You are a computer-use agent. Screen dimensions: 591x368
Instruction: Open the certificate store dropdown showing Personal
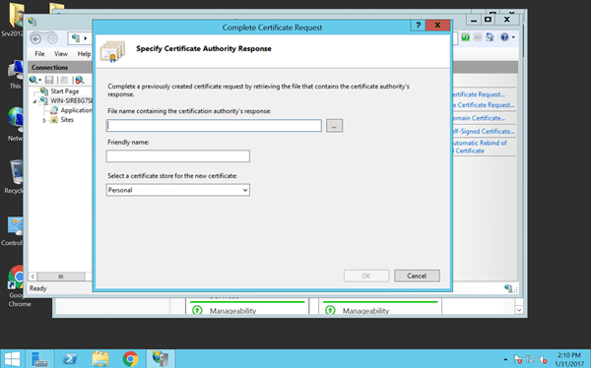tap(178, 190)
